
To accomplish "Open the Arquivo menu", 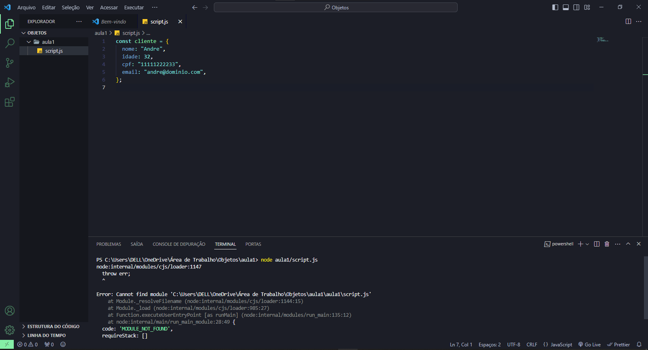I will [26, 7].
